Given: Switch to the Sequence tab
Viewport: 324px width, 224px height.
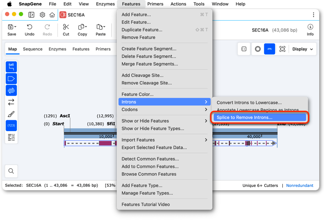Looking at the screenshot, I should pos(32,49).
